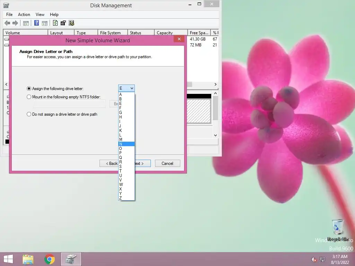
Task: Open Google Chrome from the taskbar
Action: pyautogui.click(x=50, y=259)
